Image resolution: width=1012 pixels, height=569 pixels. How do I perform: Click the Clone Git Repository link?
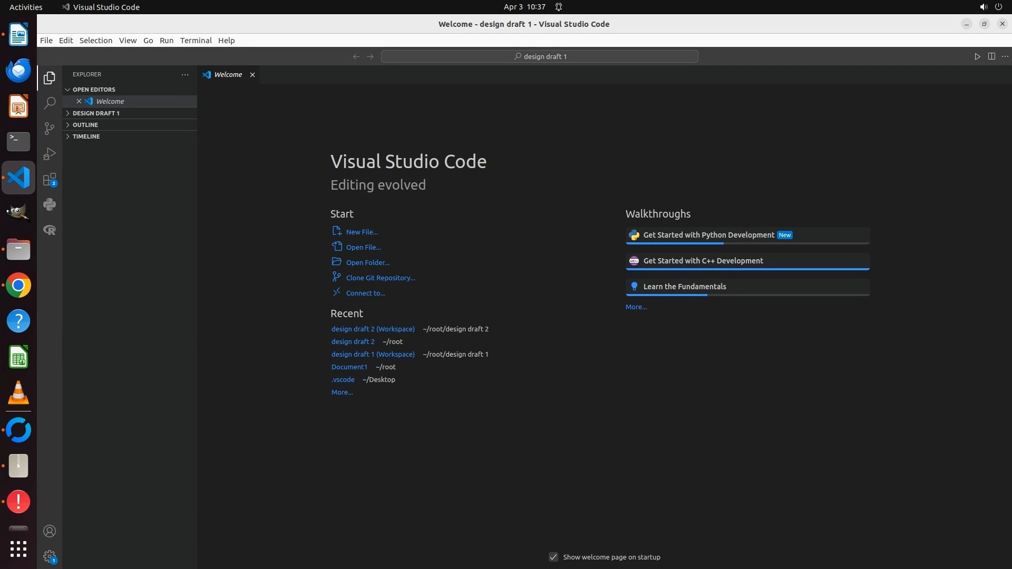pos(380,278)
